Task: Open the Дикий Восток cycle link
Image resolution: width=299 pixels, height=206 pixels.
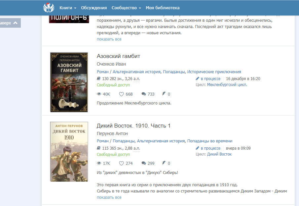Action: tap(219, 154)
